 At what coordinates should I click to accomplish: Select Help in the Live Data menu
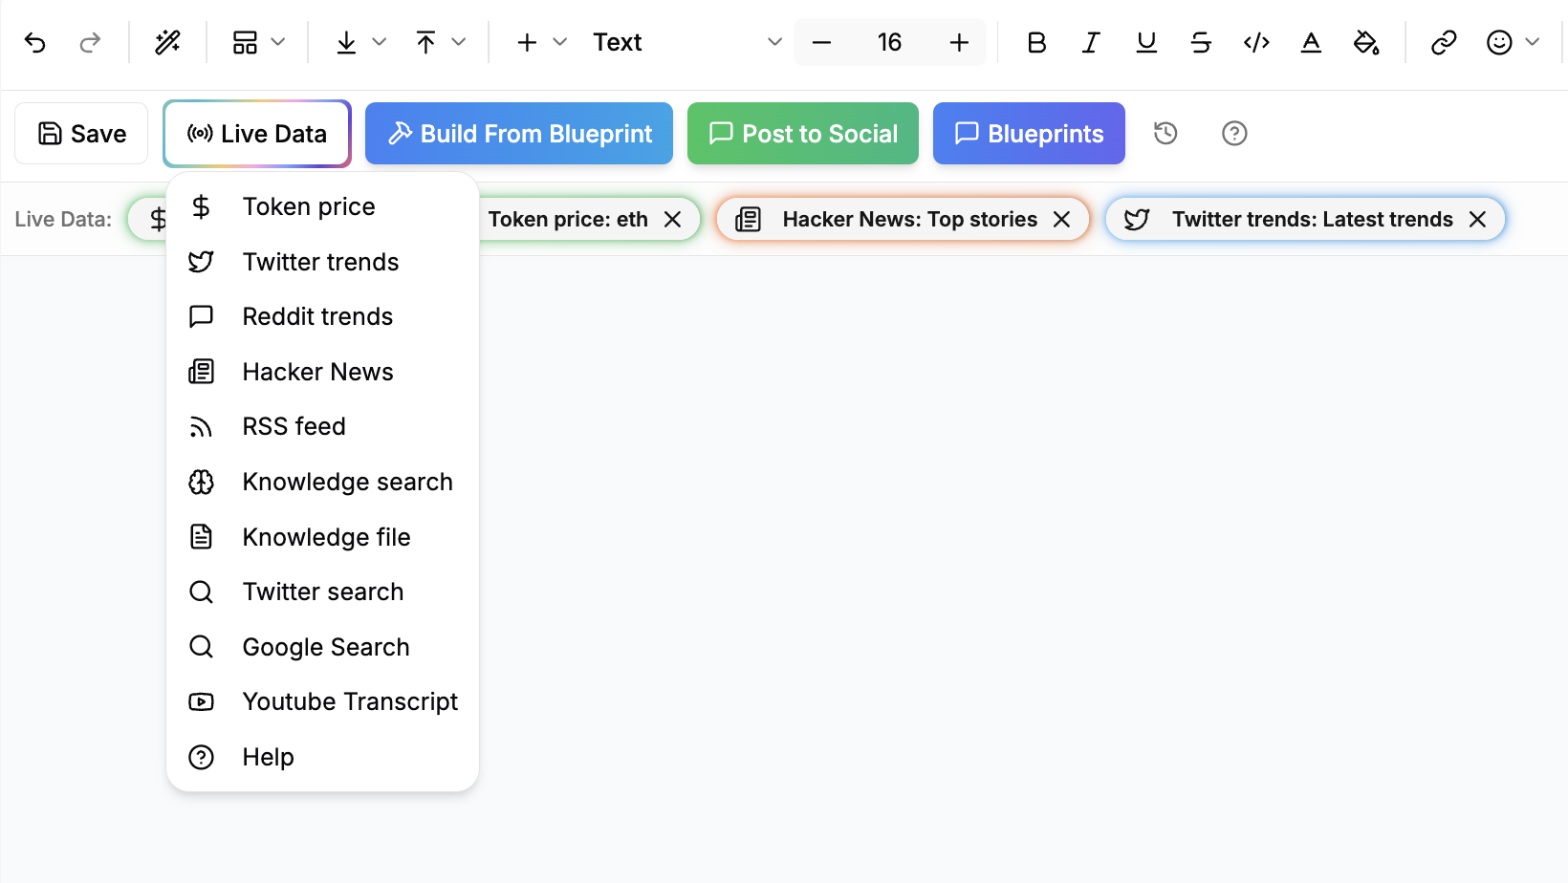coord(322,757)
